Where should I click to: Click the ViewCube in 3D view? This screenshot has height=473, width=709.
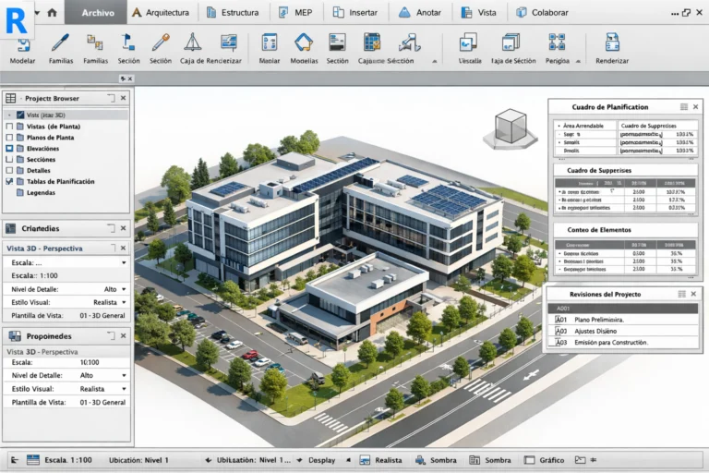click(x=511, y=128)
